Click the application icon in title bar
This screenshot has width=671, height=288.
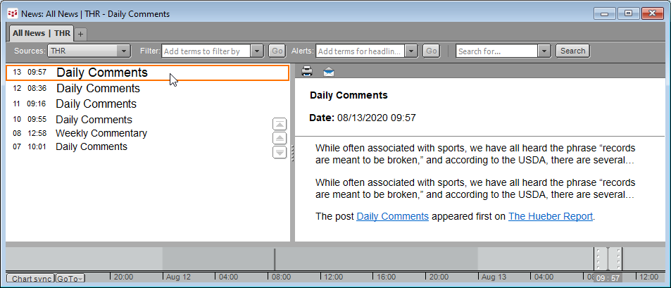12,13
